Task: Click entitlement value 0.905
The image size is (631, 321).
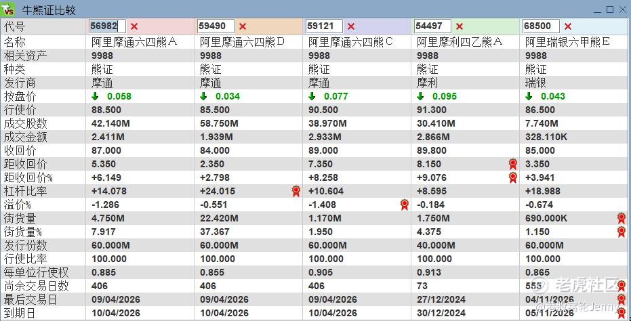Action: [321, 272]
